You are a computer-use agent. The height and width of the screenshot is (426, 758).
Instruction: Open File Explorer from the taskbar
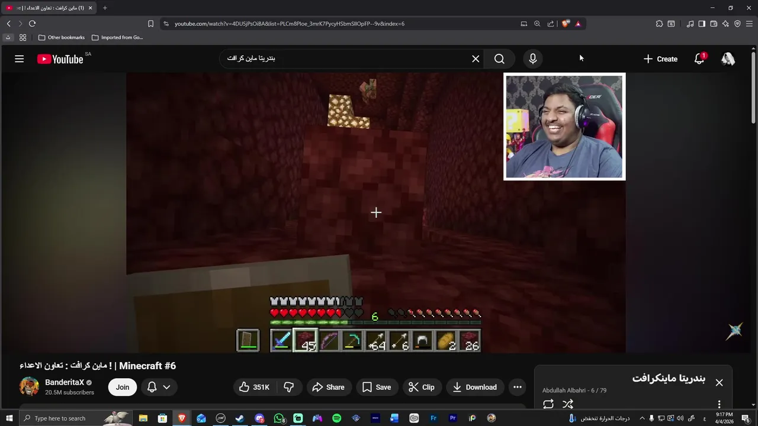pyautogui.click(x=143, y=418)
